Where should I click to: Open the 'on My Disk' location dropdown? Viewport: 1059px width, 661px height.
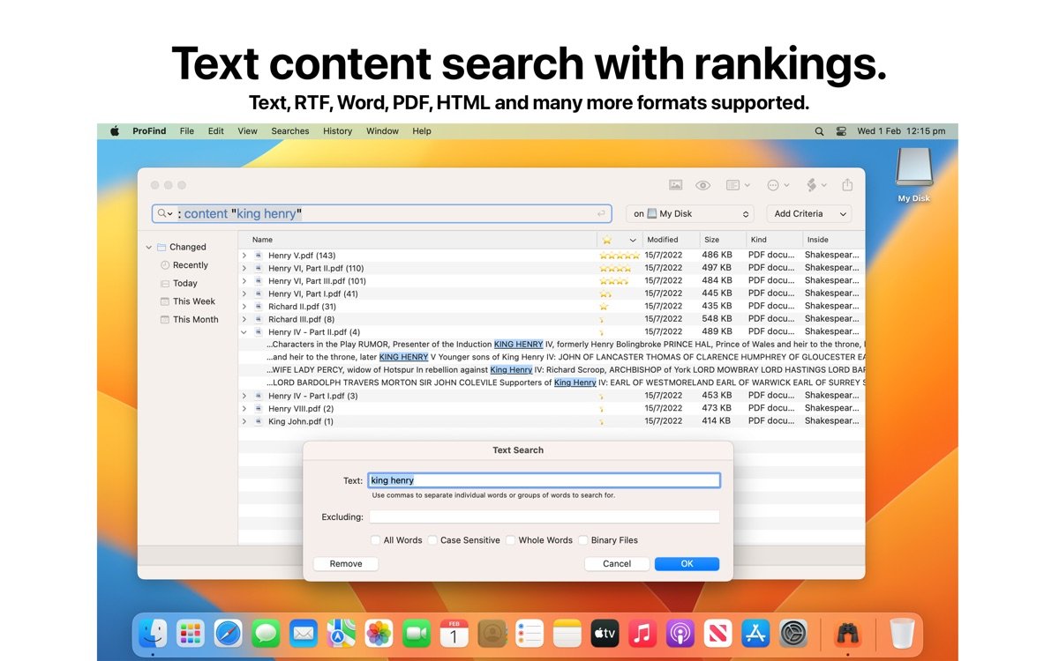point(691,214)
